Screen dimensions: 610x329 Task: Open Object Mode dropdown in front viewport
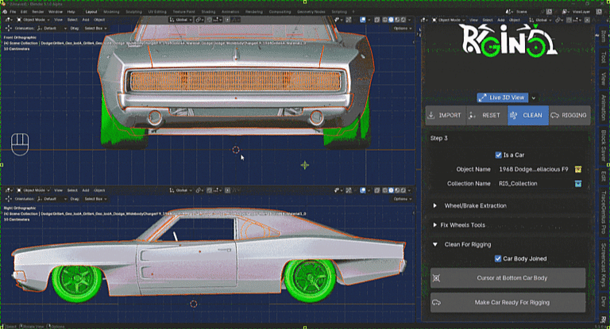(33, 19)
